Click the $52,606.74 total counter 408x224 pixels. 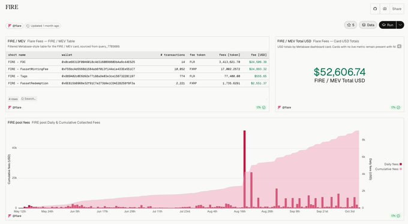click(x=340, y=72)
